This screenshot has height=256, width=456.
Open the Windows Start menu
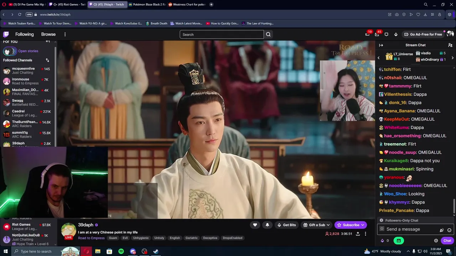pyautogui.click(x=5, y=251)
